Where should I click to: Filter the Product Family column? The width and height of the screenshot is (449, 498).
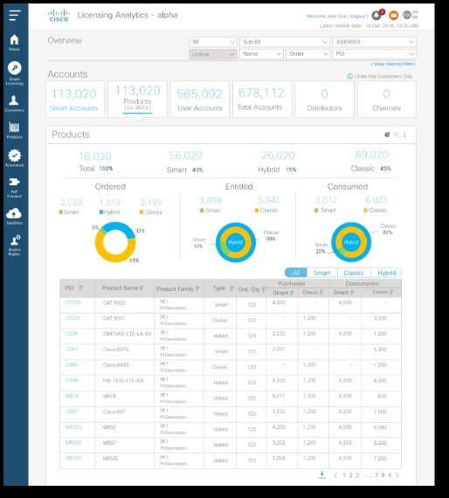pyautogui.click(x=197, y=288)
